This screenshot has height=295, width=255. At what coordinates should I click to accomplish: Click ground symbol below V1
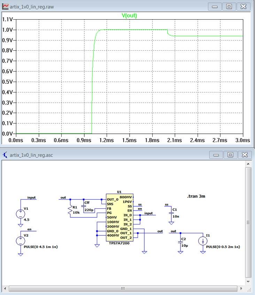tap(21, 226)
